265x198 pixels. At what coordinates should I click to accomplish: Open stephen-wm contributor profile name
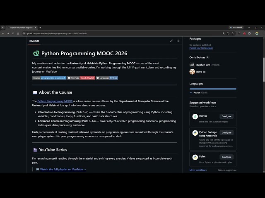tap(203, 65)
